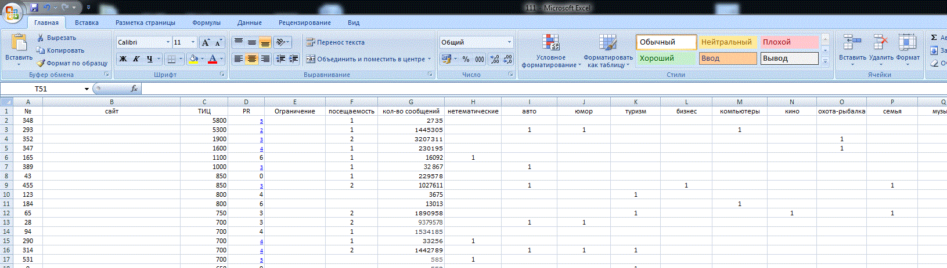
Task: Click the Вырезать scissors icon
Action: click(x=41, y=38)
